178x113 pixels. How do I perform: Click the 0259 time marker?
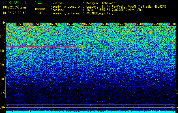coord(155,24)
